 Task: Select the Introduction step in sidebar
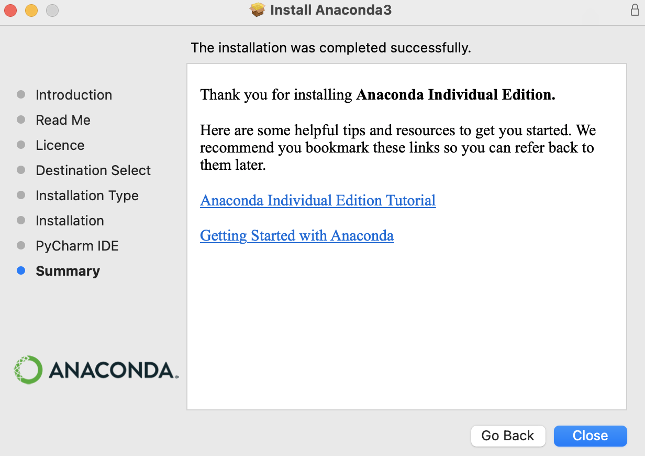(74, 95)
